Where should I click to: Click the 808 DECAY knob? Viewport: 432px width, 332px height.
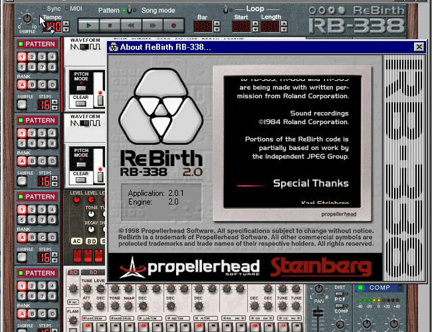pyautogui.click(x=91, y=229)
